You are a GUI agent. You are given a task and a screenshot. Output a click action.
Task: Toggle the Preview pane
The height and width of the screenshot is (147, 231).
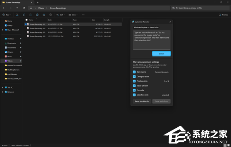(223, 15)
